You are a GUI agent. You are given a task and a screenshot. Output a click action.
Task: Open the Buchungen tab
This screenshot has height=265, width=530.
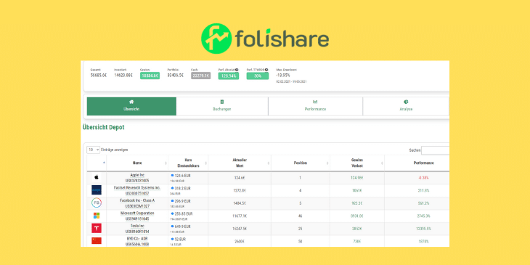click(x=222, y=106)
